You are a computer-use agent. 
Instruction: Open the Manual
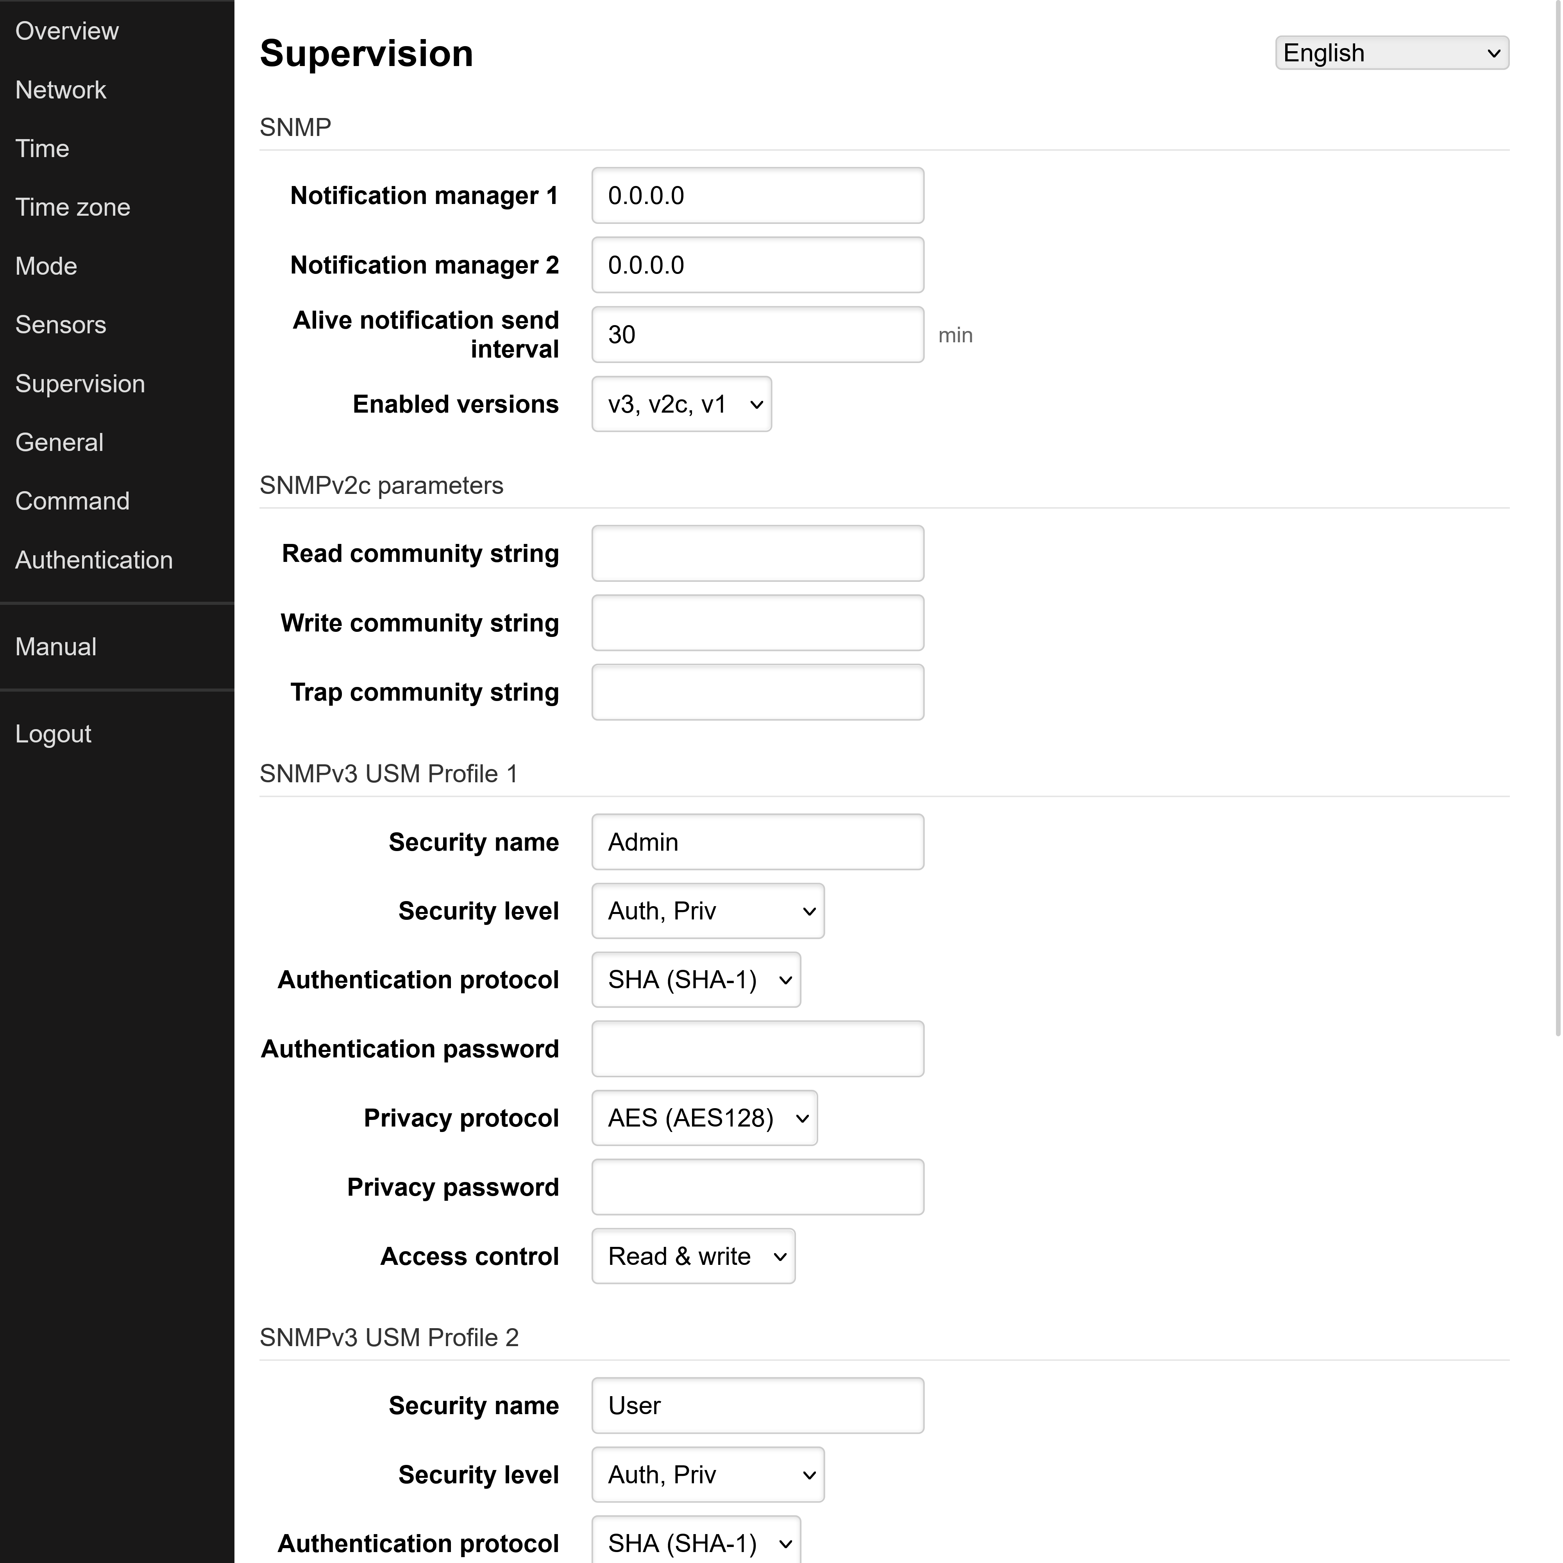[55, 646]
